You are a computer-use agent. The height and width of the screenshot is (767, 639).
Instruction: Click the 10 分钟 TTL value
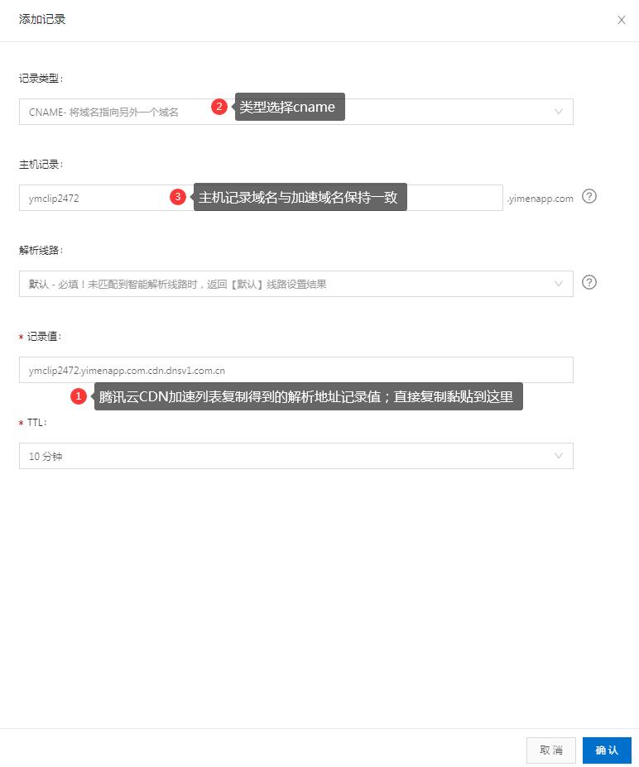point(46,456)
